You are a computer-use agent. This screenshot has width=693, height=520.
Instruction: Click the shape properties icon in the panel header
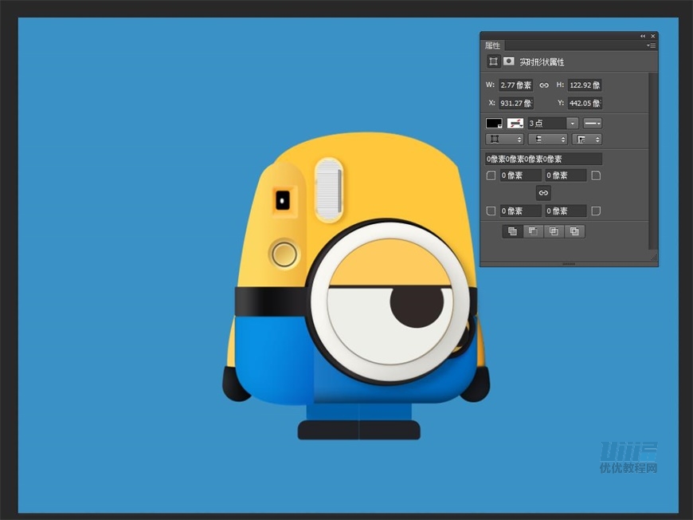(x=494, y=61)
